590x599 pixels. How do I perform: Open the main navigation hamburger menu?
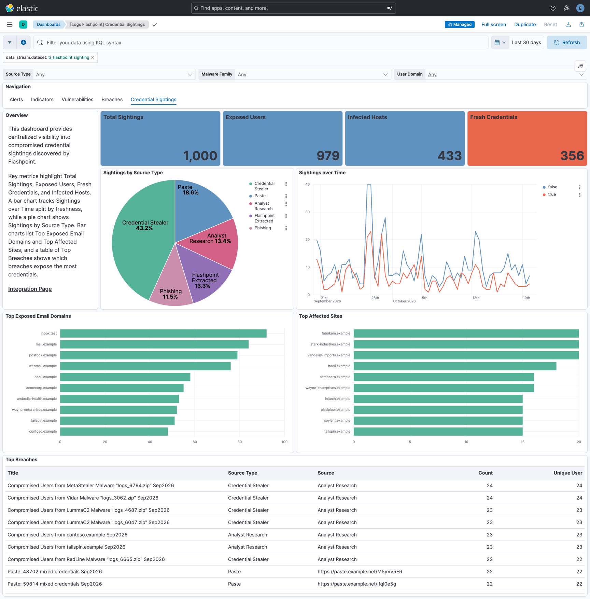tap(10, 25)
